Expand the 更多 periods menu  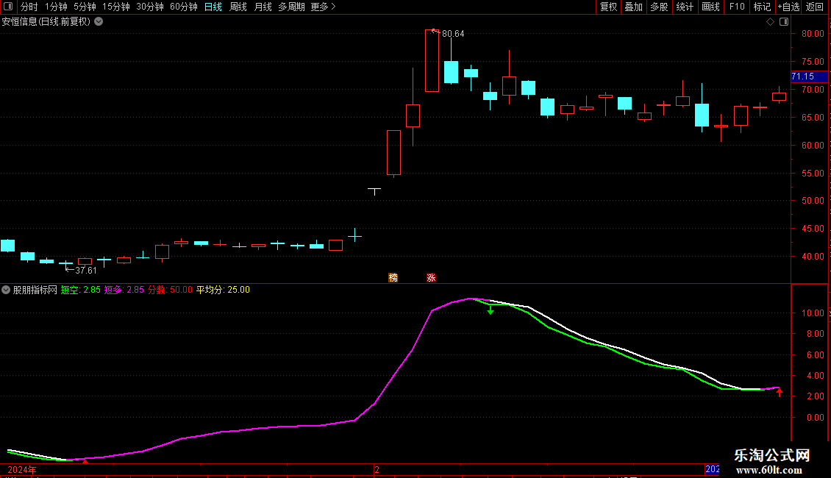point(323,7)
